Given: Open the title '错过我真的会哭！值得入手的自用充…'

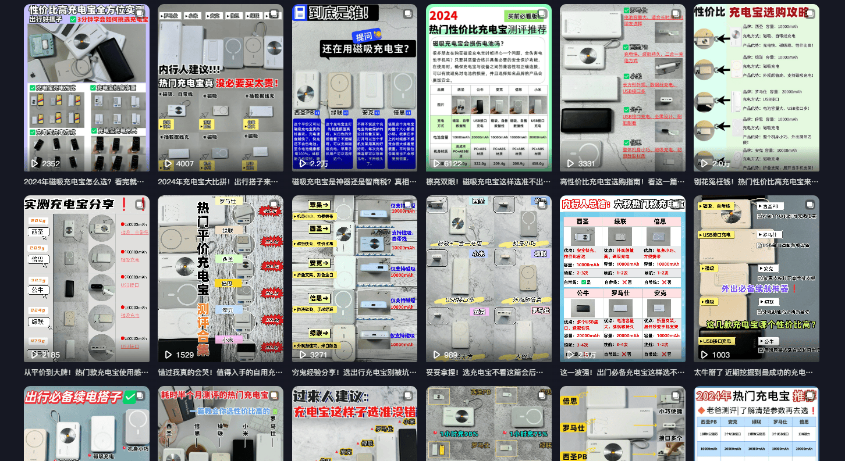Looking at the screenshot, I should point(220,373).
